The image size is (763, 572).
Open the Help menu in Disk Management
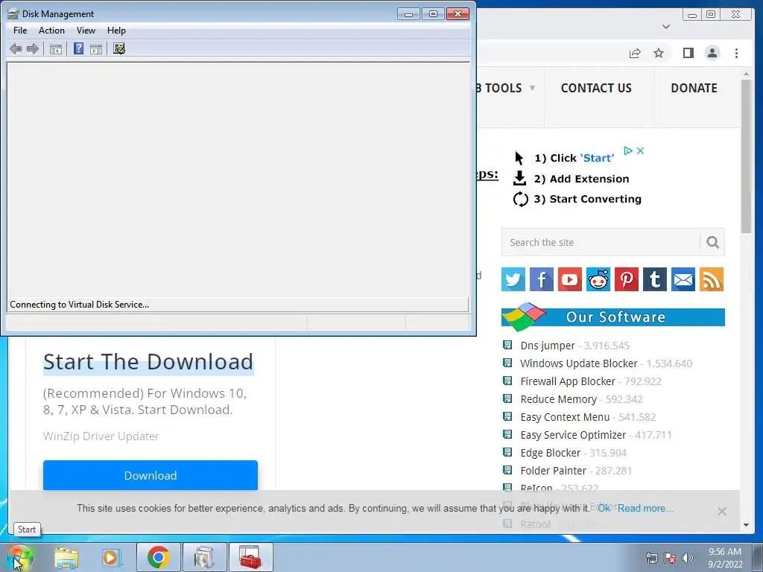[116, 30]
